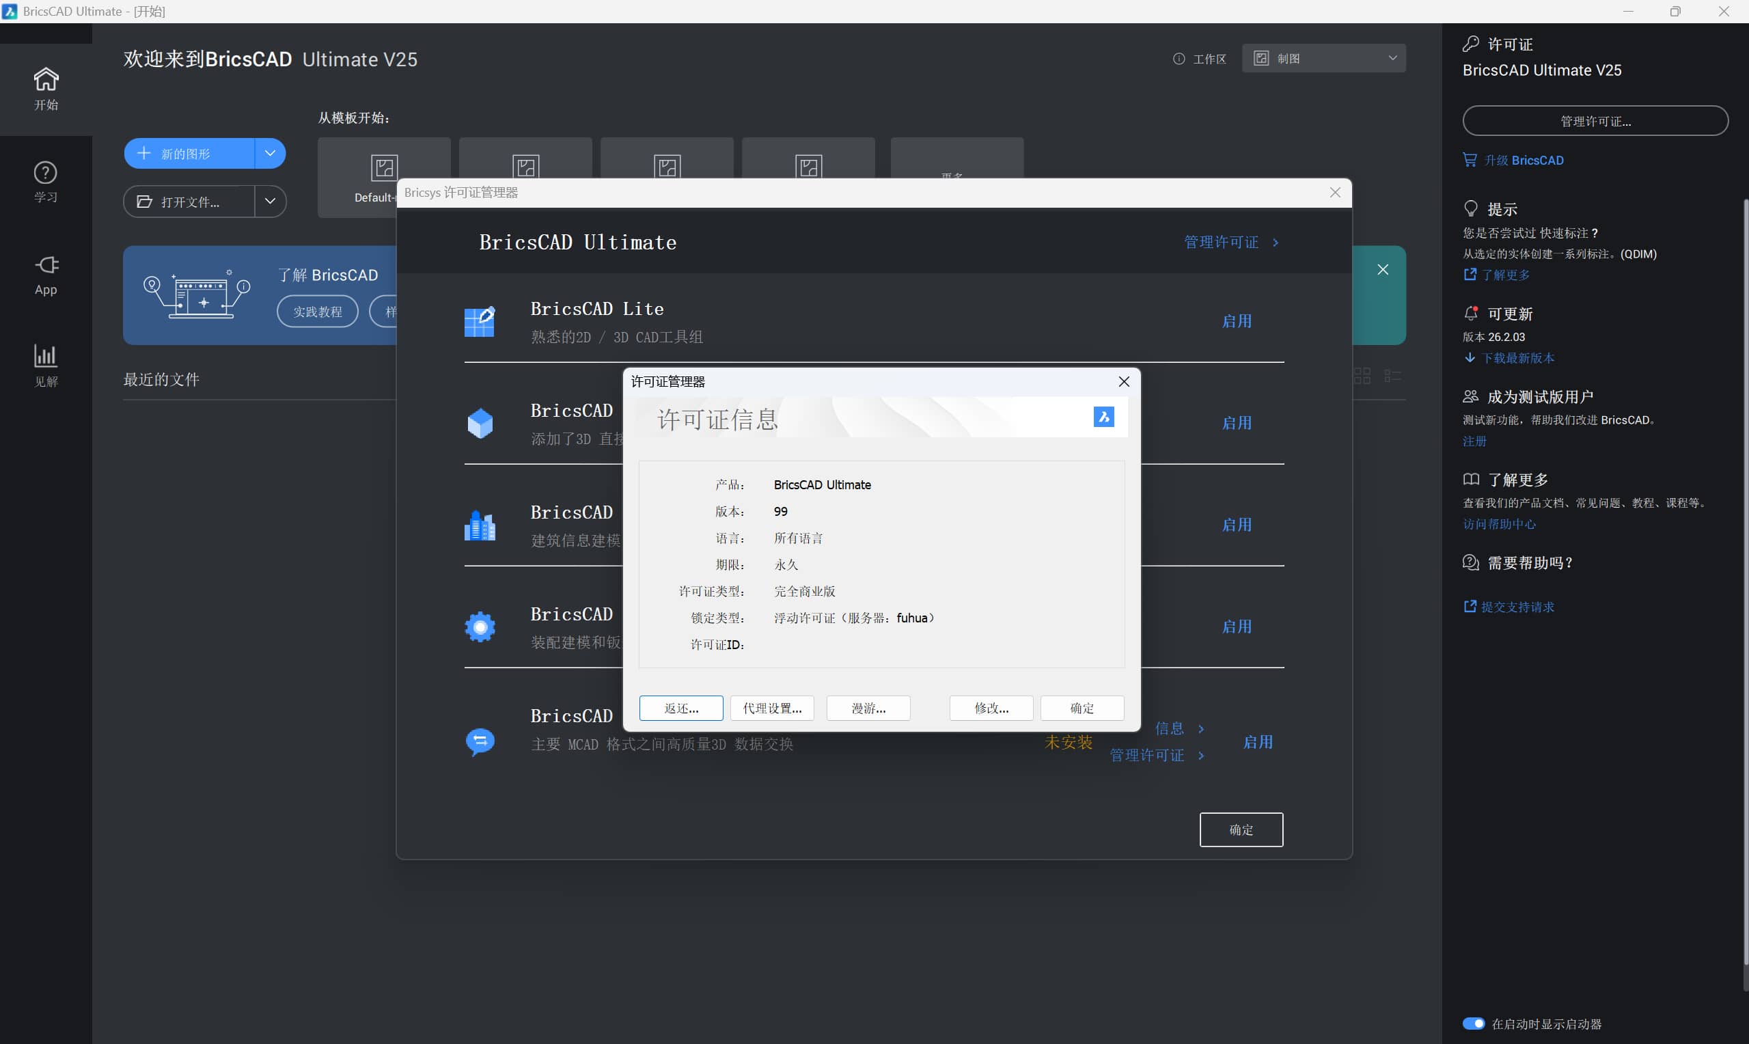Close the 了解 BricsCAD banner

pos(1383,269)
